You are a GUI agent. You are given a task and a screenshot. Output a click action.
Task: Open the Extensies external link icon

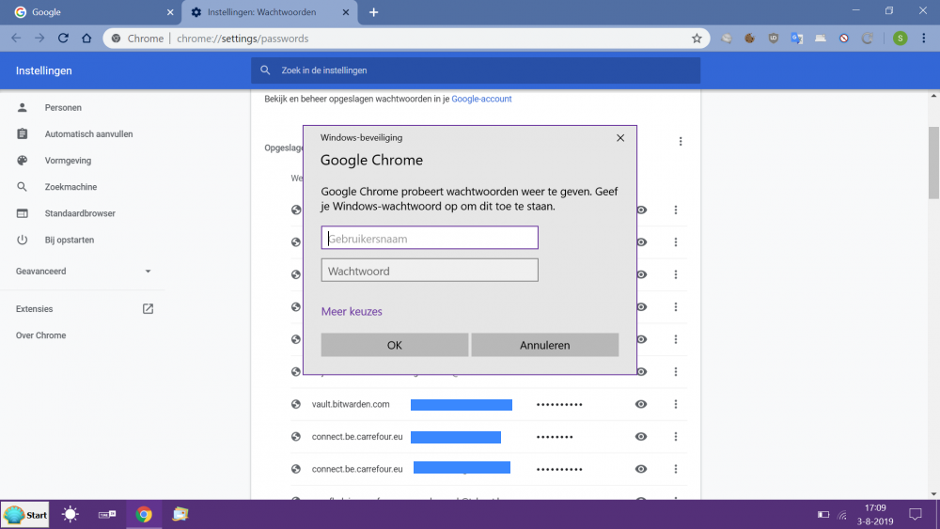point(149,309)
